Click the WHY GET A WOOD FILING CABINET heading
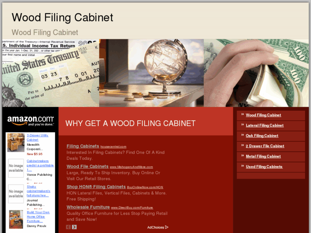The height and width of the screenshot is (233, 311). pos(130,124)
